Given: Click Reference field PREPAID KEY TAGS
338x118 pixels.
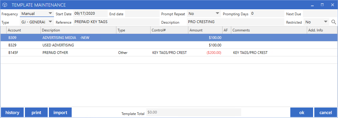Looking at the screenshot, I should (116, 22).
